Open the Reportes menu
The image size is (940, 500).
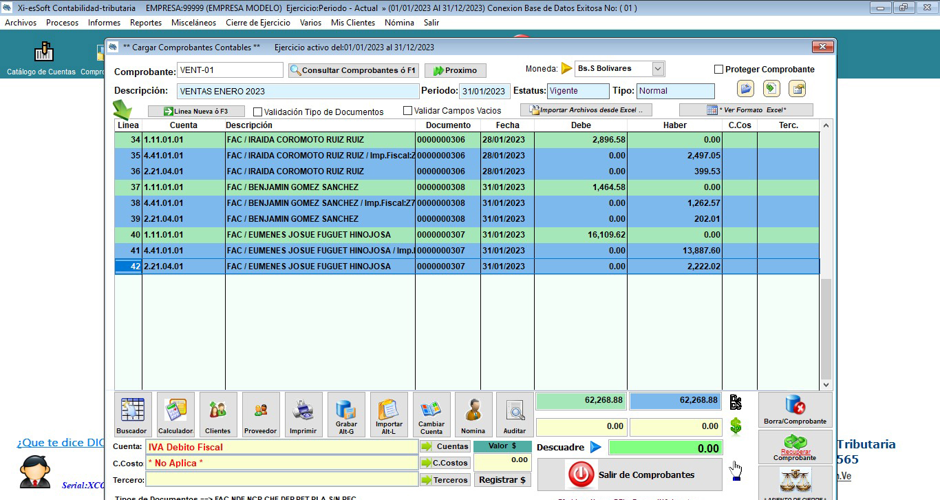tap(146, 23)
